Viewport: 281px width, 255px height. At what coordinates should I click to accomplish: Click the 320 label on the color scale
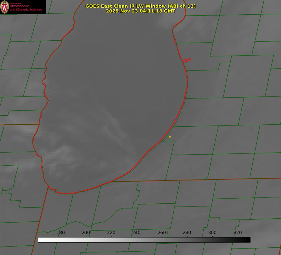pos(238,232)
